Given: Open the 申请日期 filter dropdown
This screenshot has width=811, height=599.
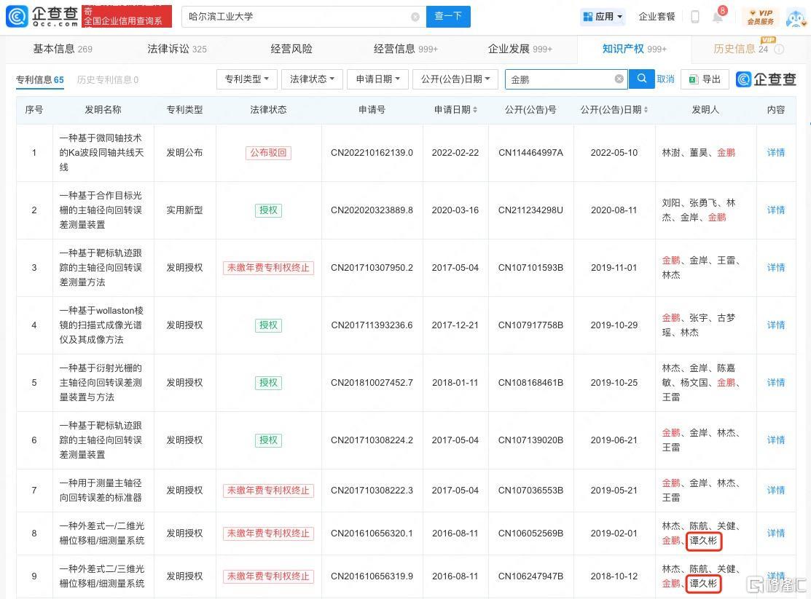Looking at the screenshot, I should (x=377, y=79).
